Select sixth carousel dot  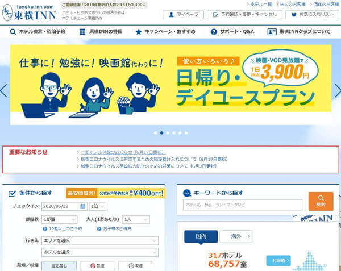(186, 133)
